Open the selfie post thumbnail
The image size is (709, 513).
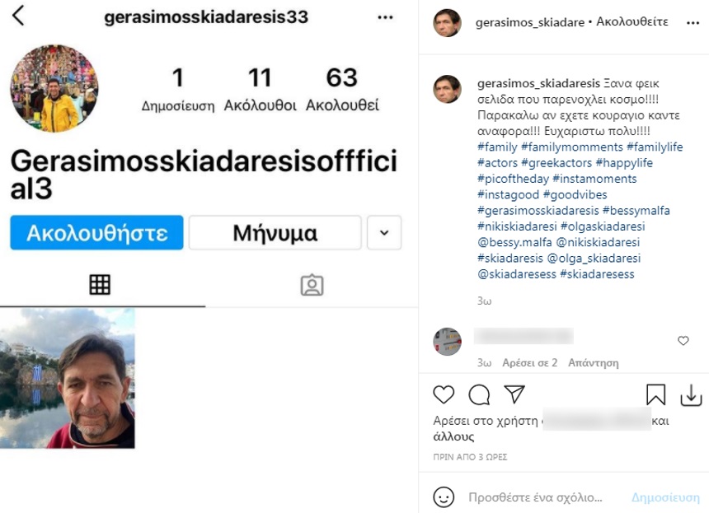coord(68,379)
